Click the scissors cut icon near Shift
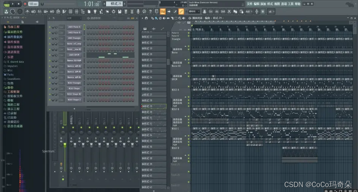 [229, 11]
